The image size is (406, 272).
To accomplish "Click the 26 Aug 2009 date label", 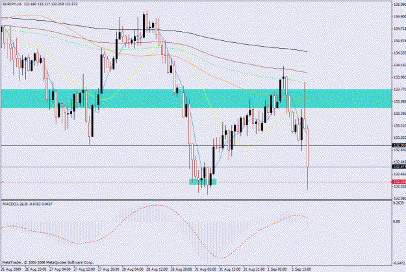I will click(11, 269).
